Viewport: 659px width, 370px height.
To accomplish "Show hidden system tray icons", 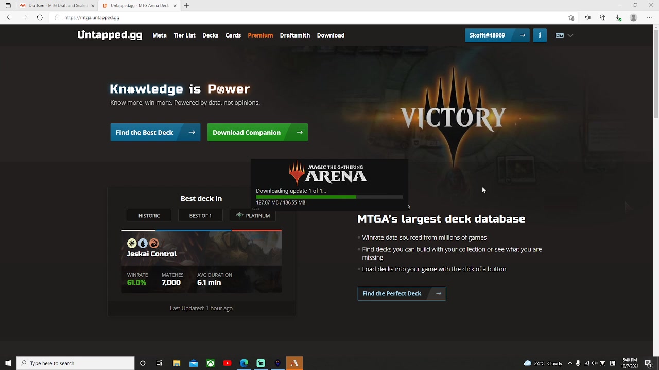I will (570, 363).
